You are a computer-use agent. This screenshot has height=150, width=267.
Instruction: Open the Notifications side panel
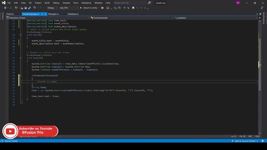tap(264, 18)
